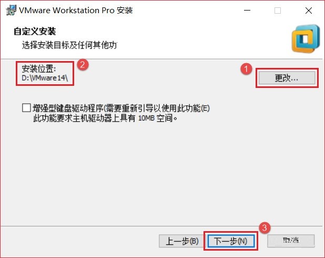Cancel setup with the 取消 button

coord(291,241)
